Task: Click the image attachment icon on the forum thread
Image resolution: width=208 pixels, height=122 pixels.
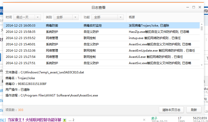Action: [65, 120]
